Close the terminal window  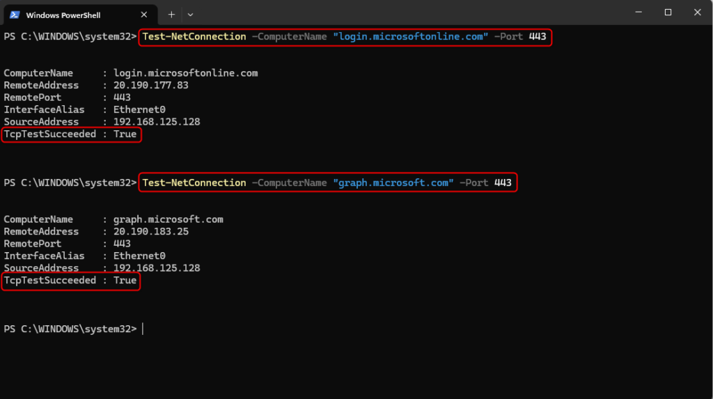tap(698, 13)
